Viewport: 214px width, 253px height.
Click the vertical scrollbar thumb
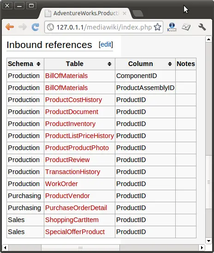coord(208,182)
